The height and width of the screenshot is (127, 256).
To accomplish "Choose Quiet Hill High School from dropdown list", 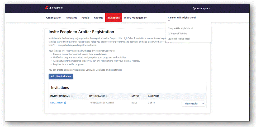I will pos(179,39).
